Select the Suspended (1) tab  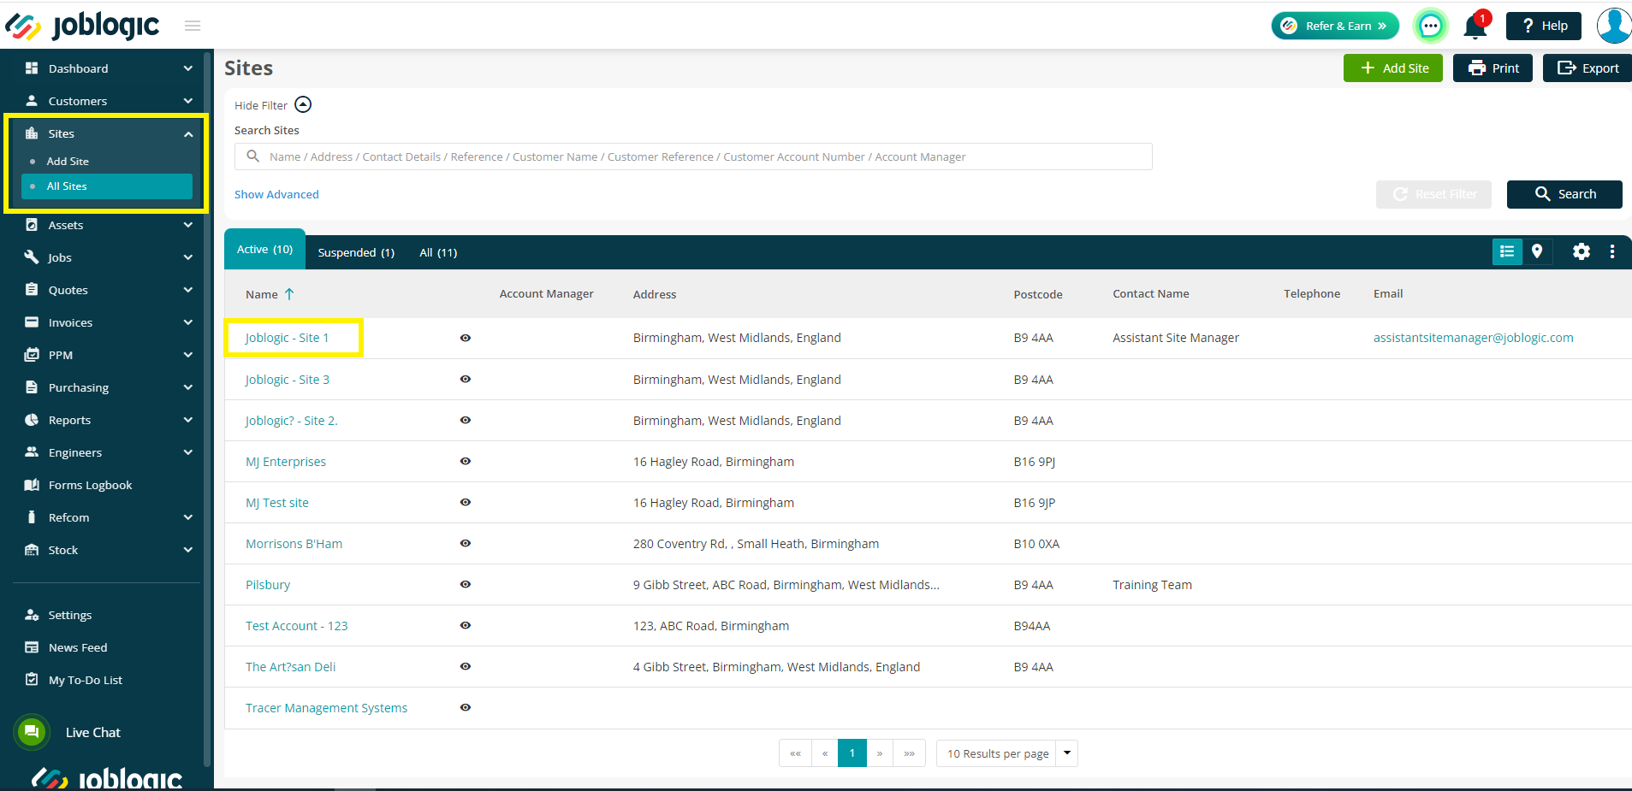[356, 252]
